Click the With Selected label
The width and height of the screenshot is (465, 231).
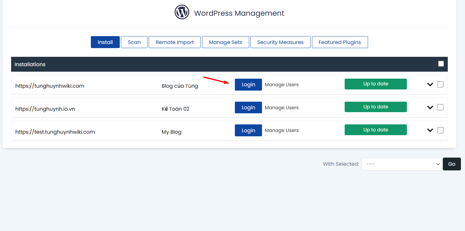click(341, 164)
